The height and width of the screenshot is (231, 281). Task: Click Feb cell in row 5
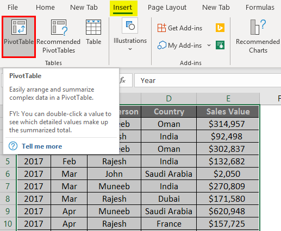coord(69,161)
